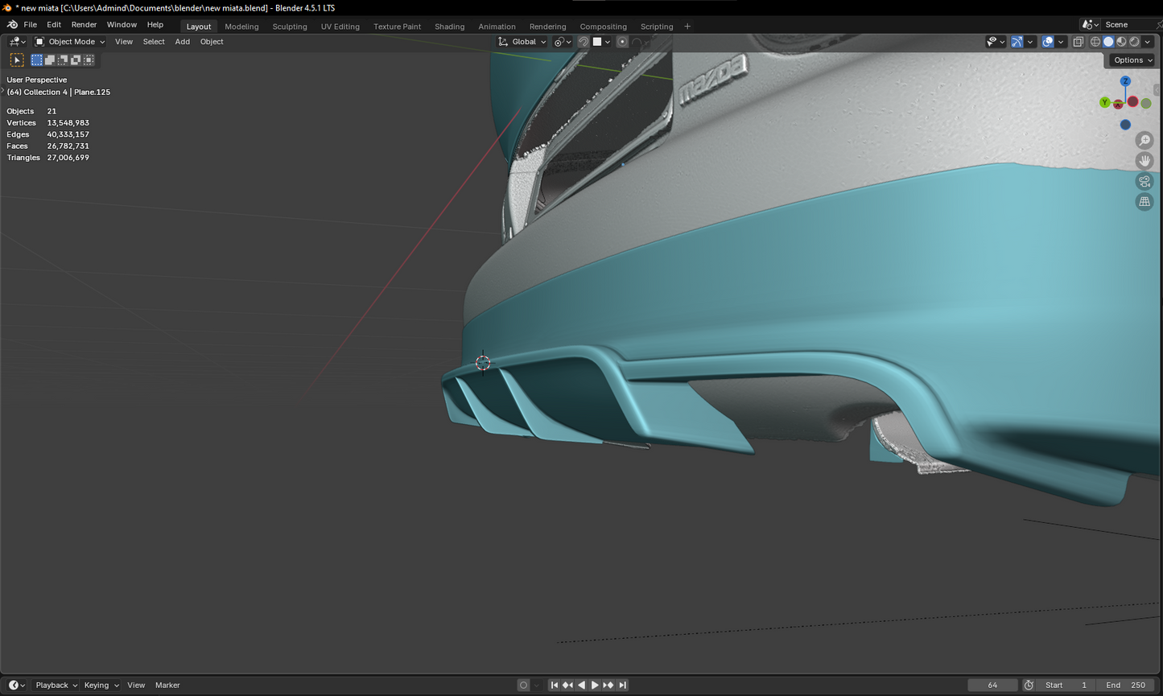Click the zoom in/out viewport gizmo

click(1144, 141)
